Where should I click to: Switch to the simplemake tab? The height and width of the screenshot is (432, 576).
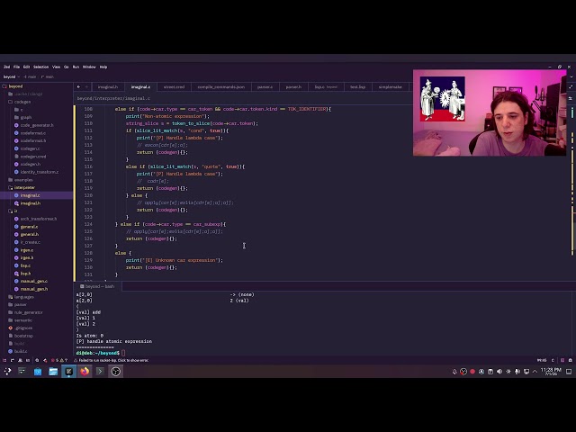[390, 87]
